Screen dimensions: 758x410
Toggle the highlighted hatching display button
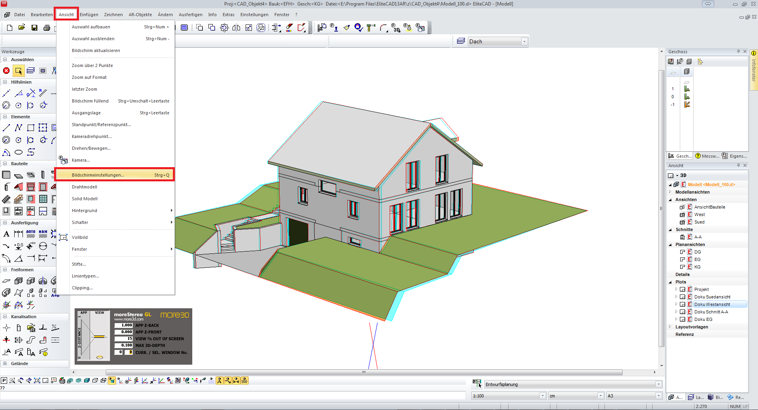244,380
